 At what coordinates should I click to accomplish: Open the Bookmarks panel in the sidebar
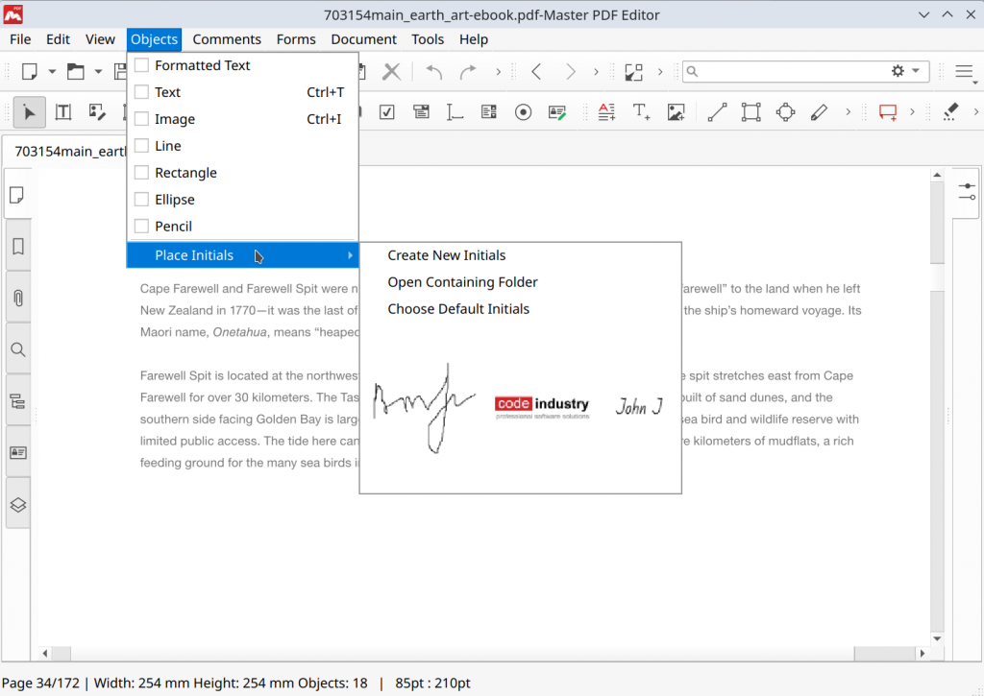(17, 247)
